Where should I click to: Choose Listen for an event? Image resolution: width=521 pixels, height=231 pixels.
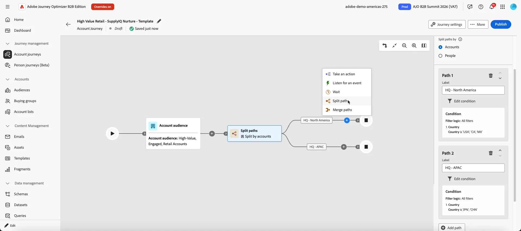347,83
